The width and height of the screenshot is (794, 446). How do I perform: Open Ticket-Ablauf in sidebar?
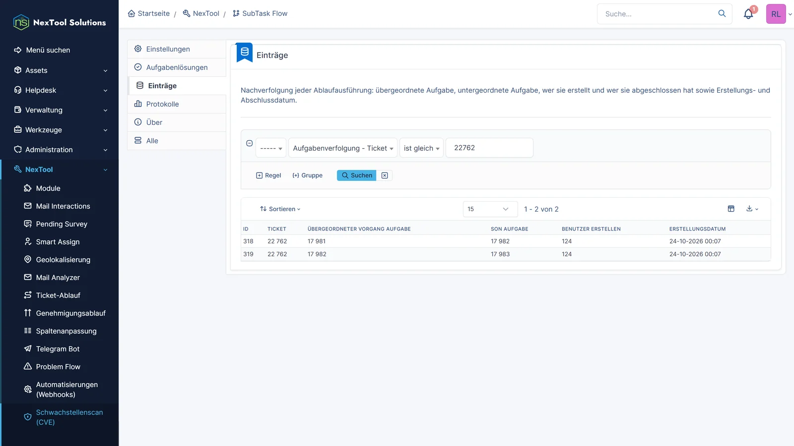click(58, 295)
